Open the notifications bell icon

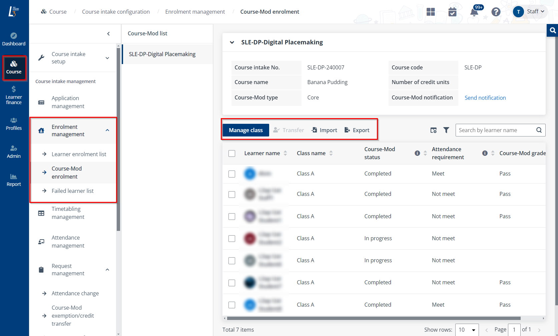click(x=474, y=12)
